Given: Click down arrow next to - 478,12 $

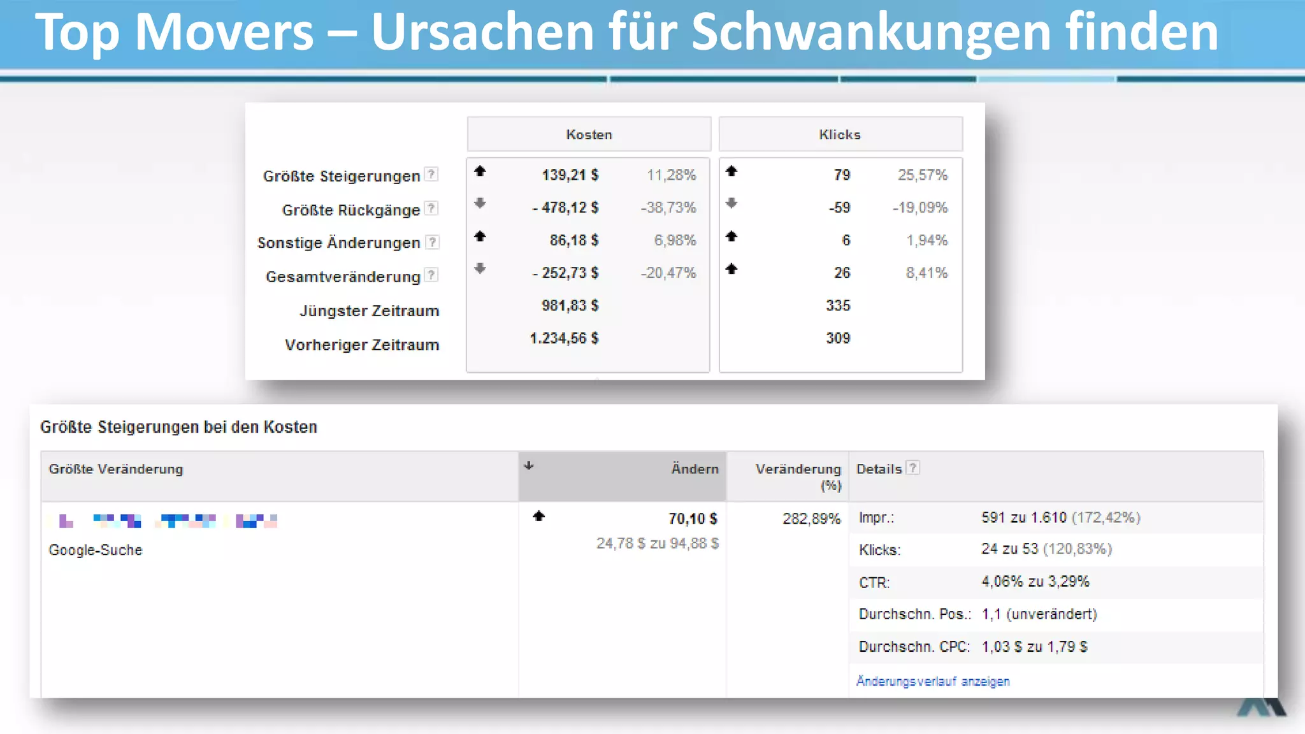Looking at the screenshot, I should (480, 203).
